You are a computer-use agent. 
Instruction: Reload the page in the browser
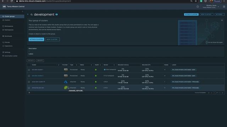click(x=12, y=1)
